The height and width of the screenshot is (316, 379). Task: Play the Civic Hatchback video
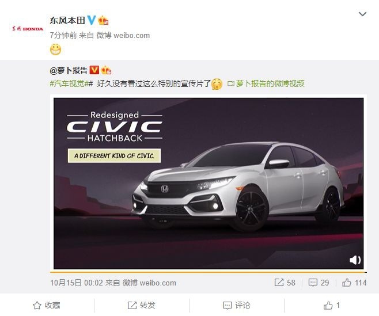point(209,183)
